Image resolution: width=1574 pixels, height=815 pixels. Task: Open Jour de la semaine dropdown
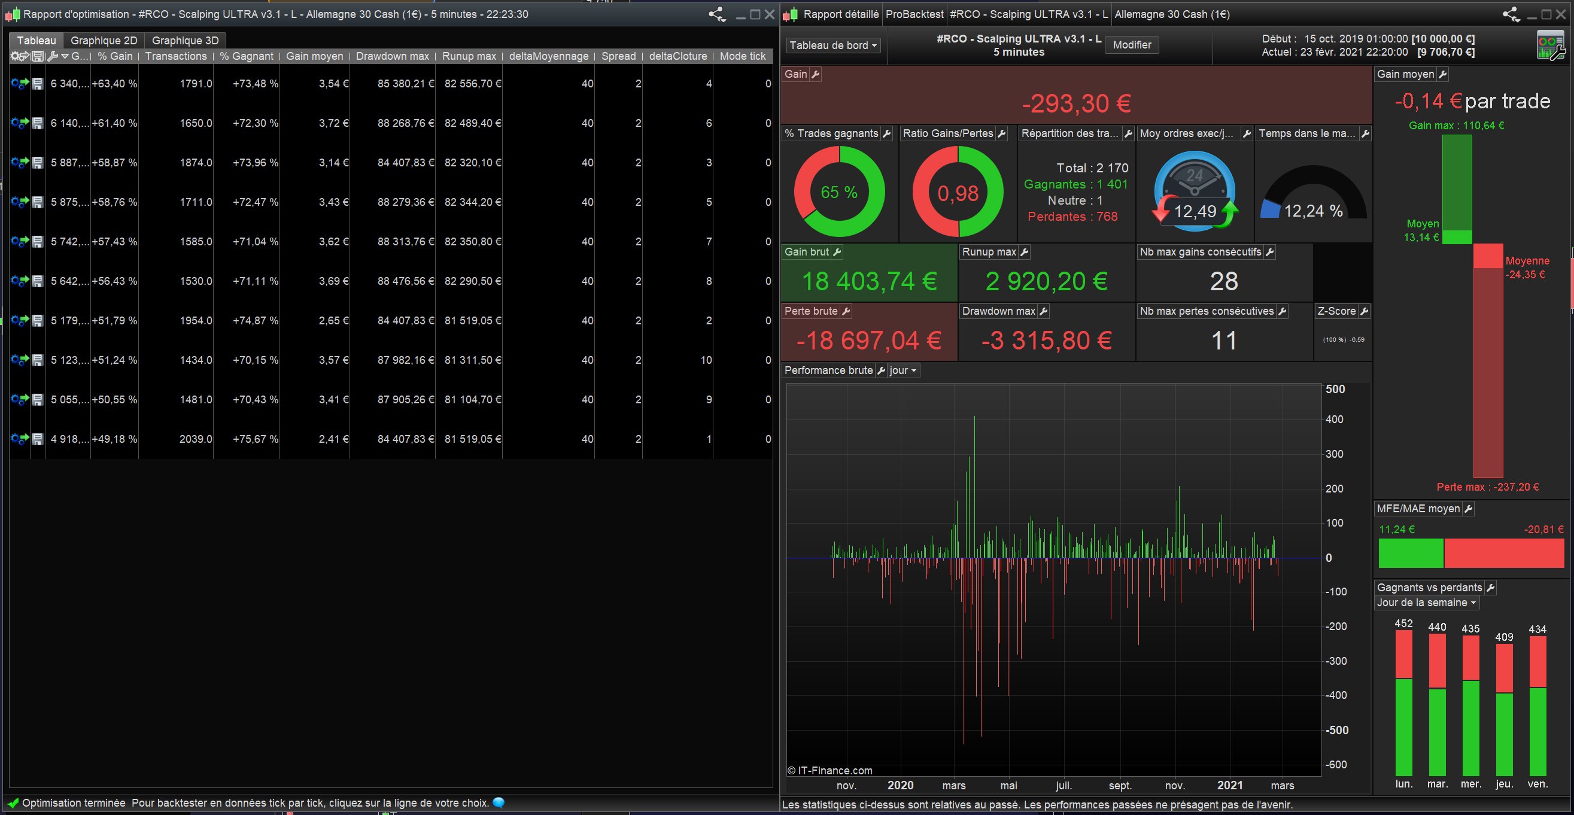click(x=1426, y=603)
